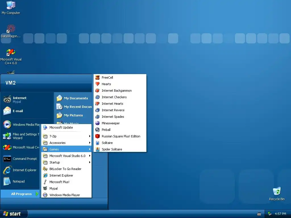Click the Microsoft Update icon
Image resolution: width=291 pixels, height=218 pixels.
[45, 127]
